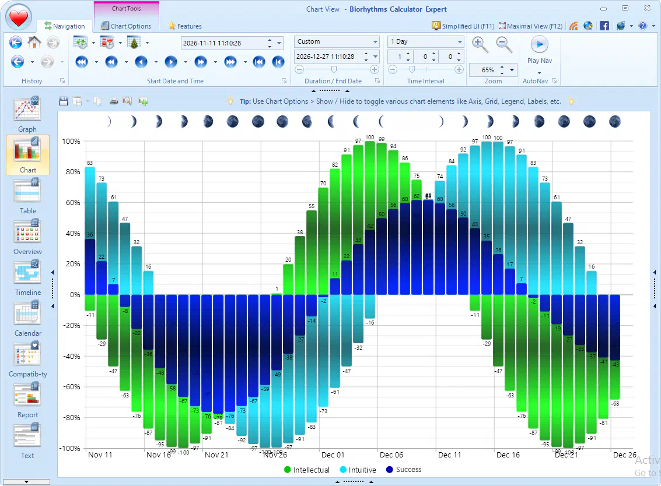661x486 pixels.
Task: Open the Timeline view
Action: [27, 278]
